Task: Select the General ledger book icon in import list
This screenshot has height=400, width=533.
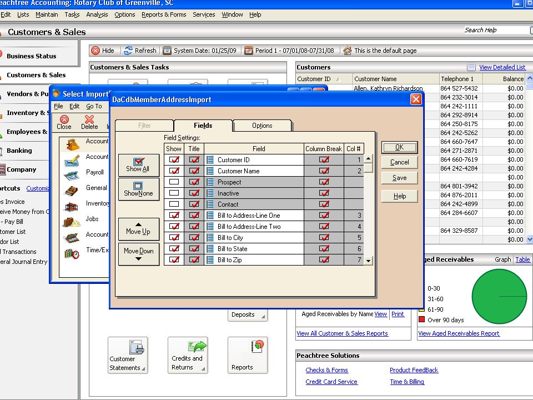Action: coord(72,191)
